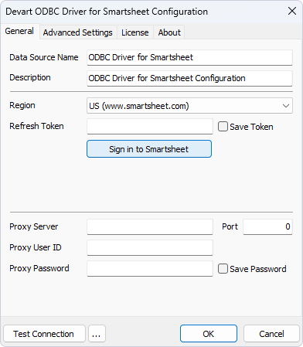
Task: Confirm settings with the OK button
Action: click(x=209, y=334)
